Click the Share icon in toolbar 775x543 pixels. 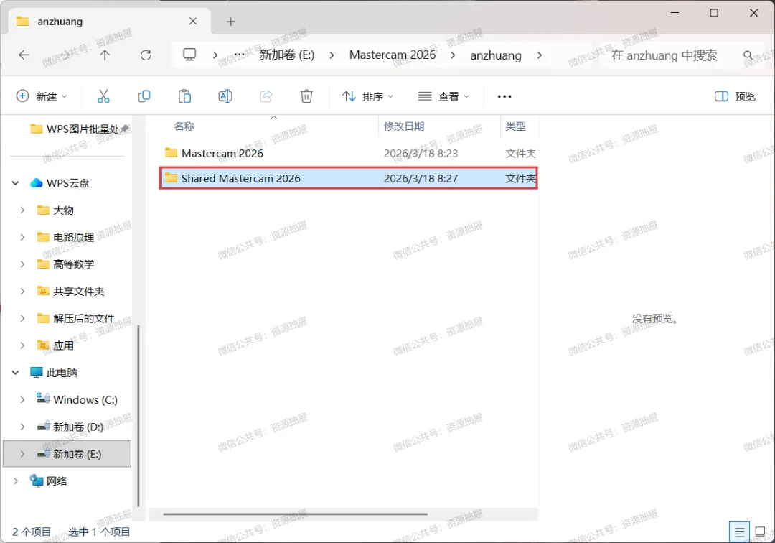266,96
